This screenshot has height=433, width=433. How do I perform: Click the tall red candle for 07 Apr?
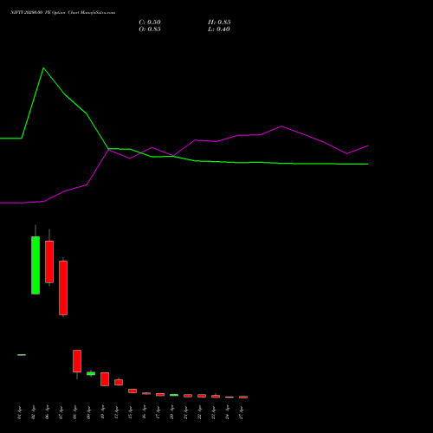click(63, 288)
